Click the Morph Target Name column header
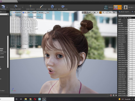Image resolution: width=135 pixels, height=101 pixels. (123, 18)
